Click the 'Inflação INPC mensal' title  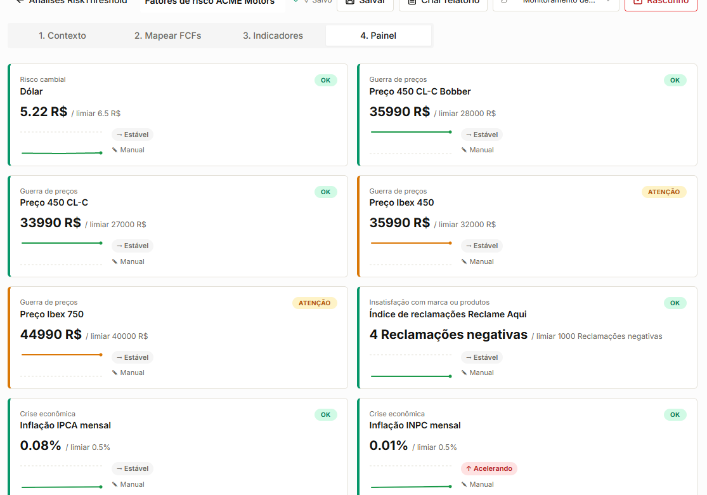[415, 426]
